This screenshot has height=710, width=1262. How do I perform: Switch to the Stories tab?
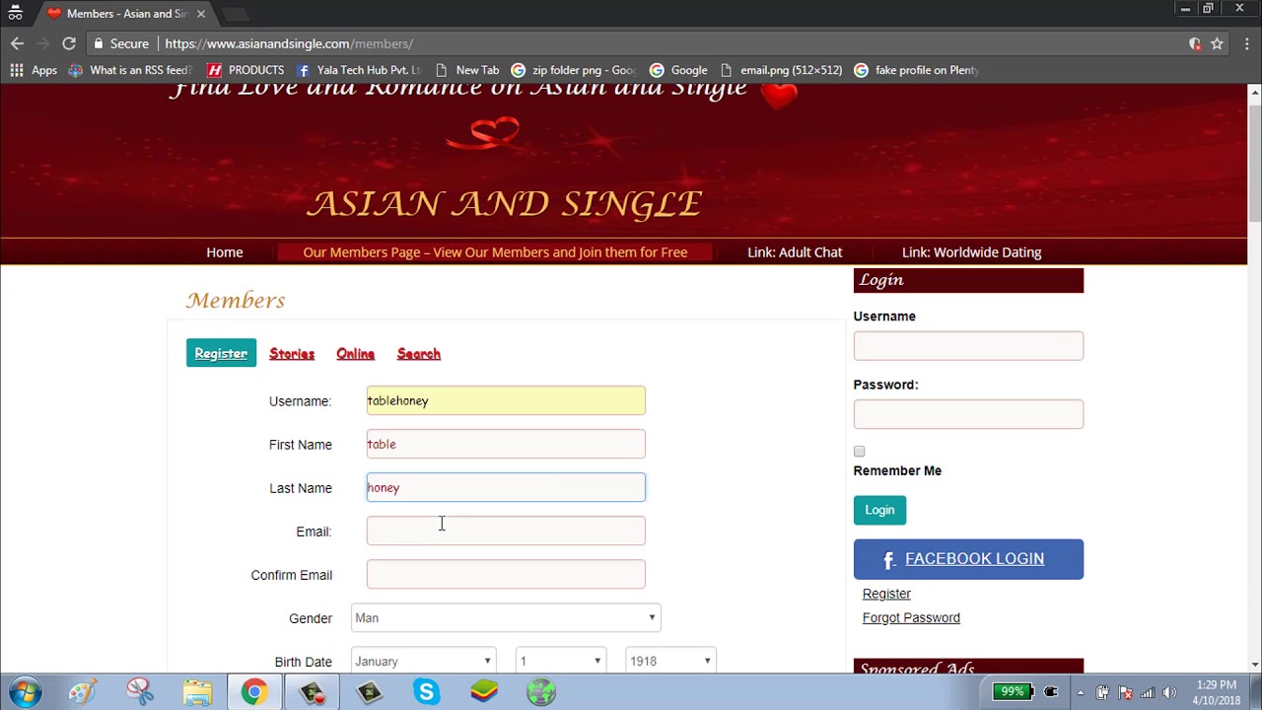[x=292, y=354]
